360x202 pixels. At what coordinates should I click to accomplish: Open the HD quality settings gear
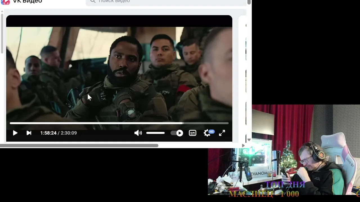208,133
